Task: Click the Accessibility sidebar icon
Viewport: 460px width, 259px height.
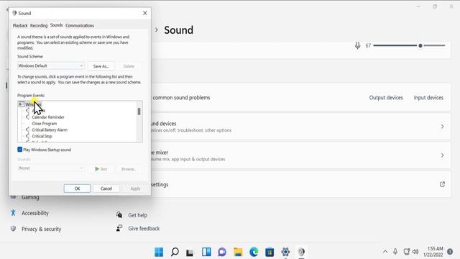Action: coord(13,213)
